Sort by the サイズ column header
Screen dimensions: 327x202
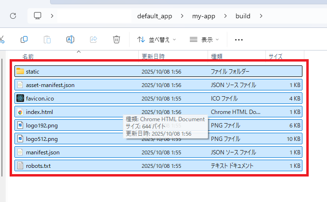click(275, 56)
